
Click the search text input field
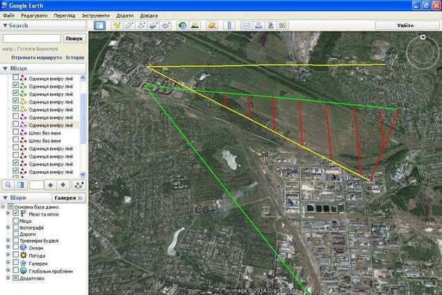pyautogui.click(x=31, y=39)
